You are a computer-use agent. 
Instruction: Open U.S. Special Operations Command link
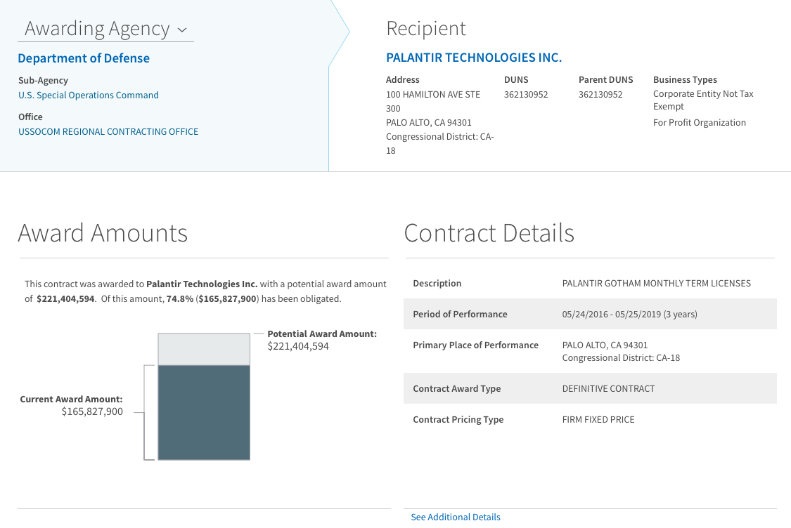89,95
